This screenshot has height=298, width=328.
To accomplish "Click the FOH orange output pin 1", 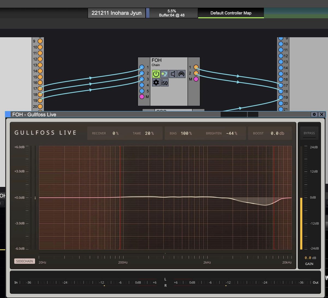I will [196, 67].
